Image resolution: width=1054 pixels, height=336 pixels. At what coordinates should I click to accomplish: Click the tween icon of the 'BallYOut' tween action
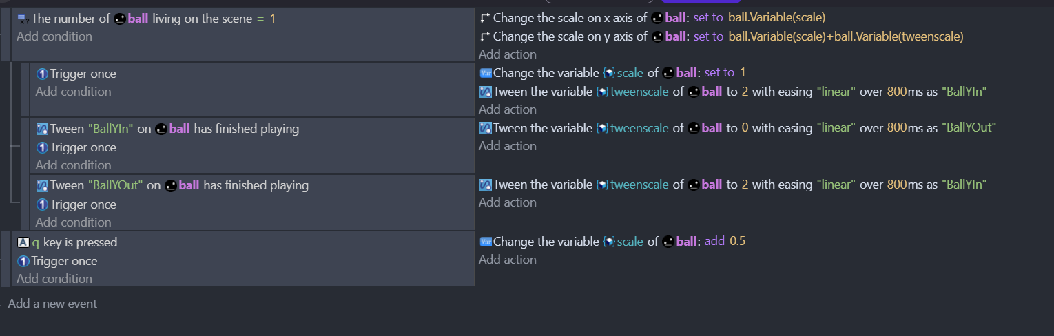coord(485,128)
